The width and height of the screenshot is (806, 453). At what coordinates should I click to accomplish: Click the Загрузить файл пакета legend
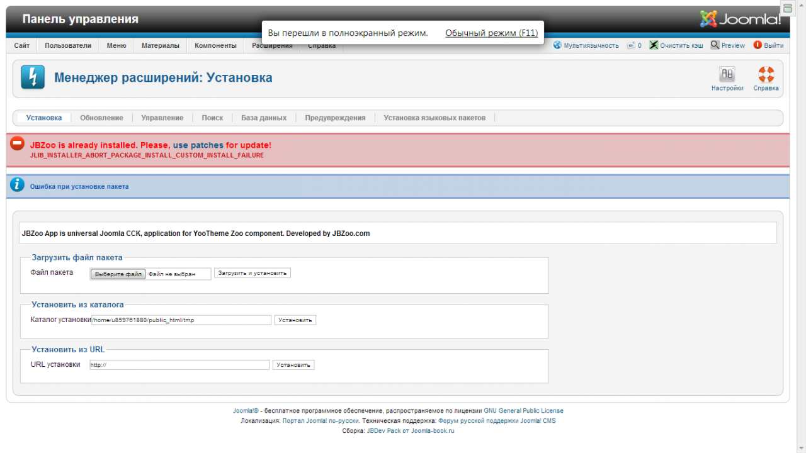tap(77, 257)
